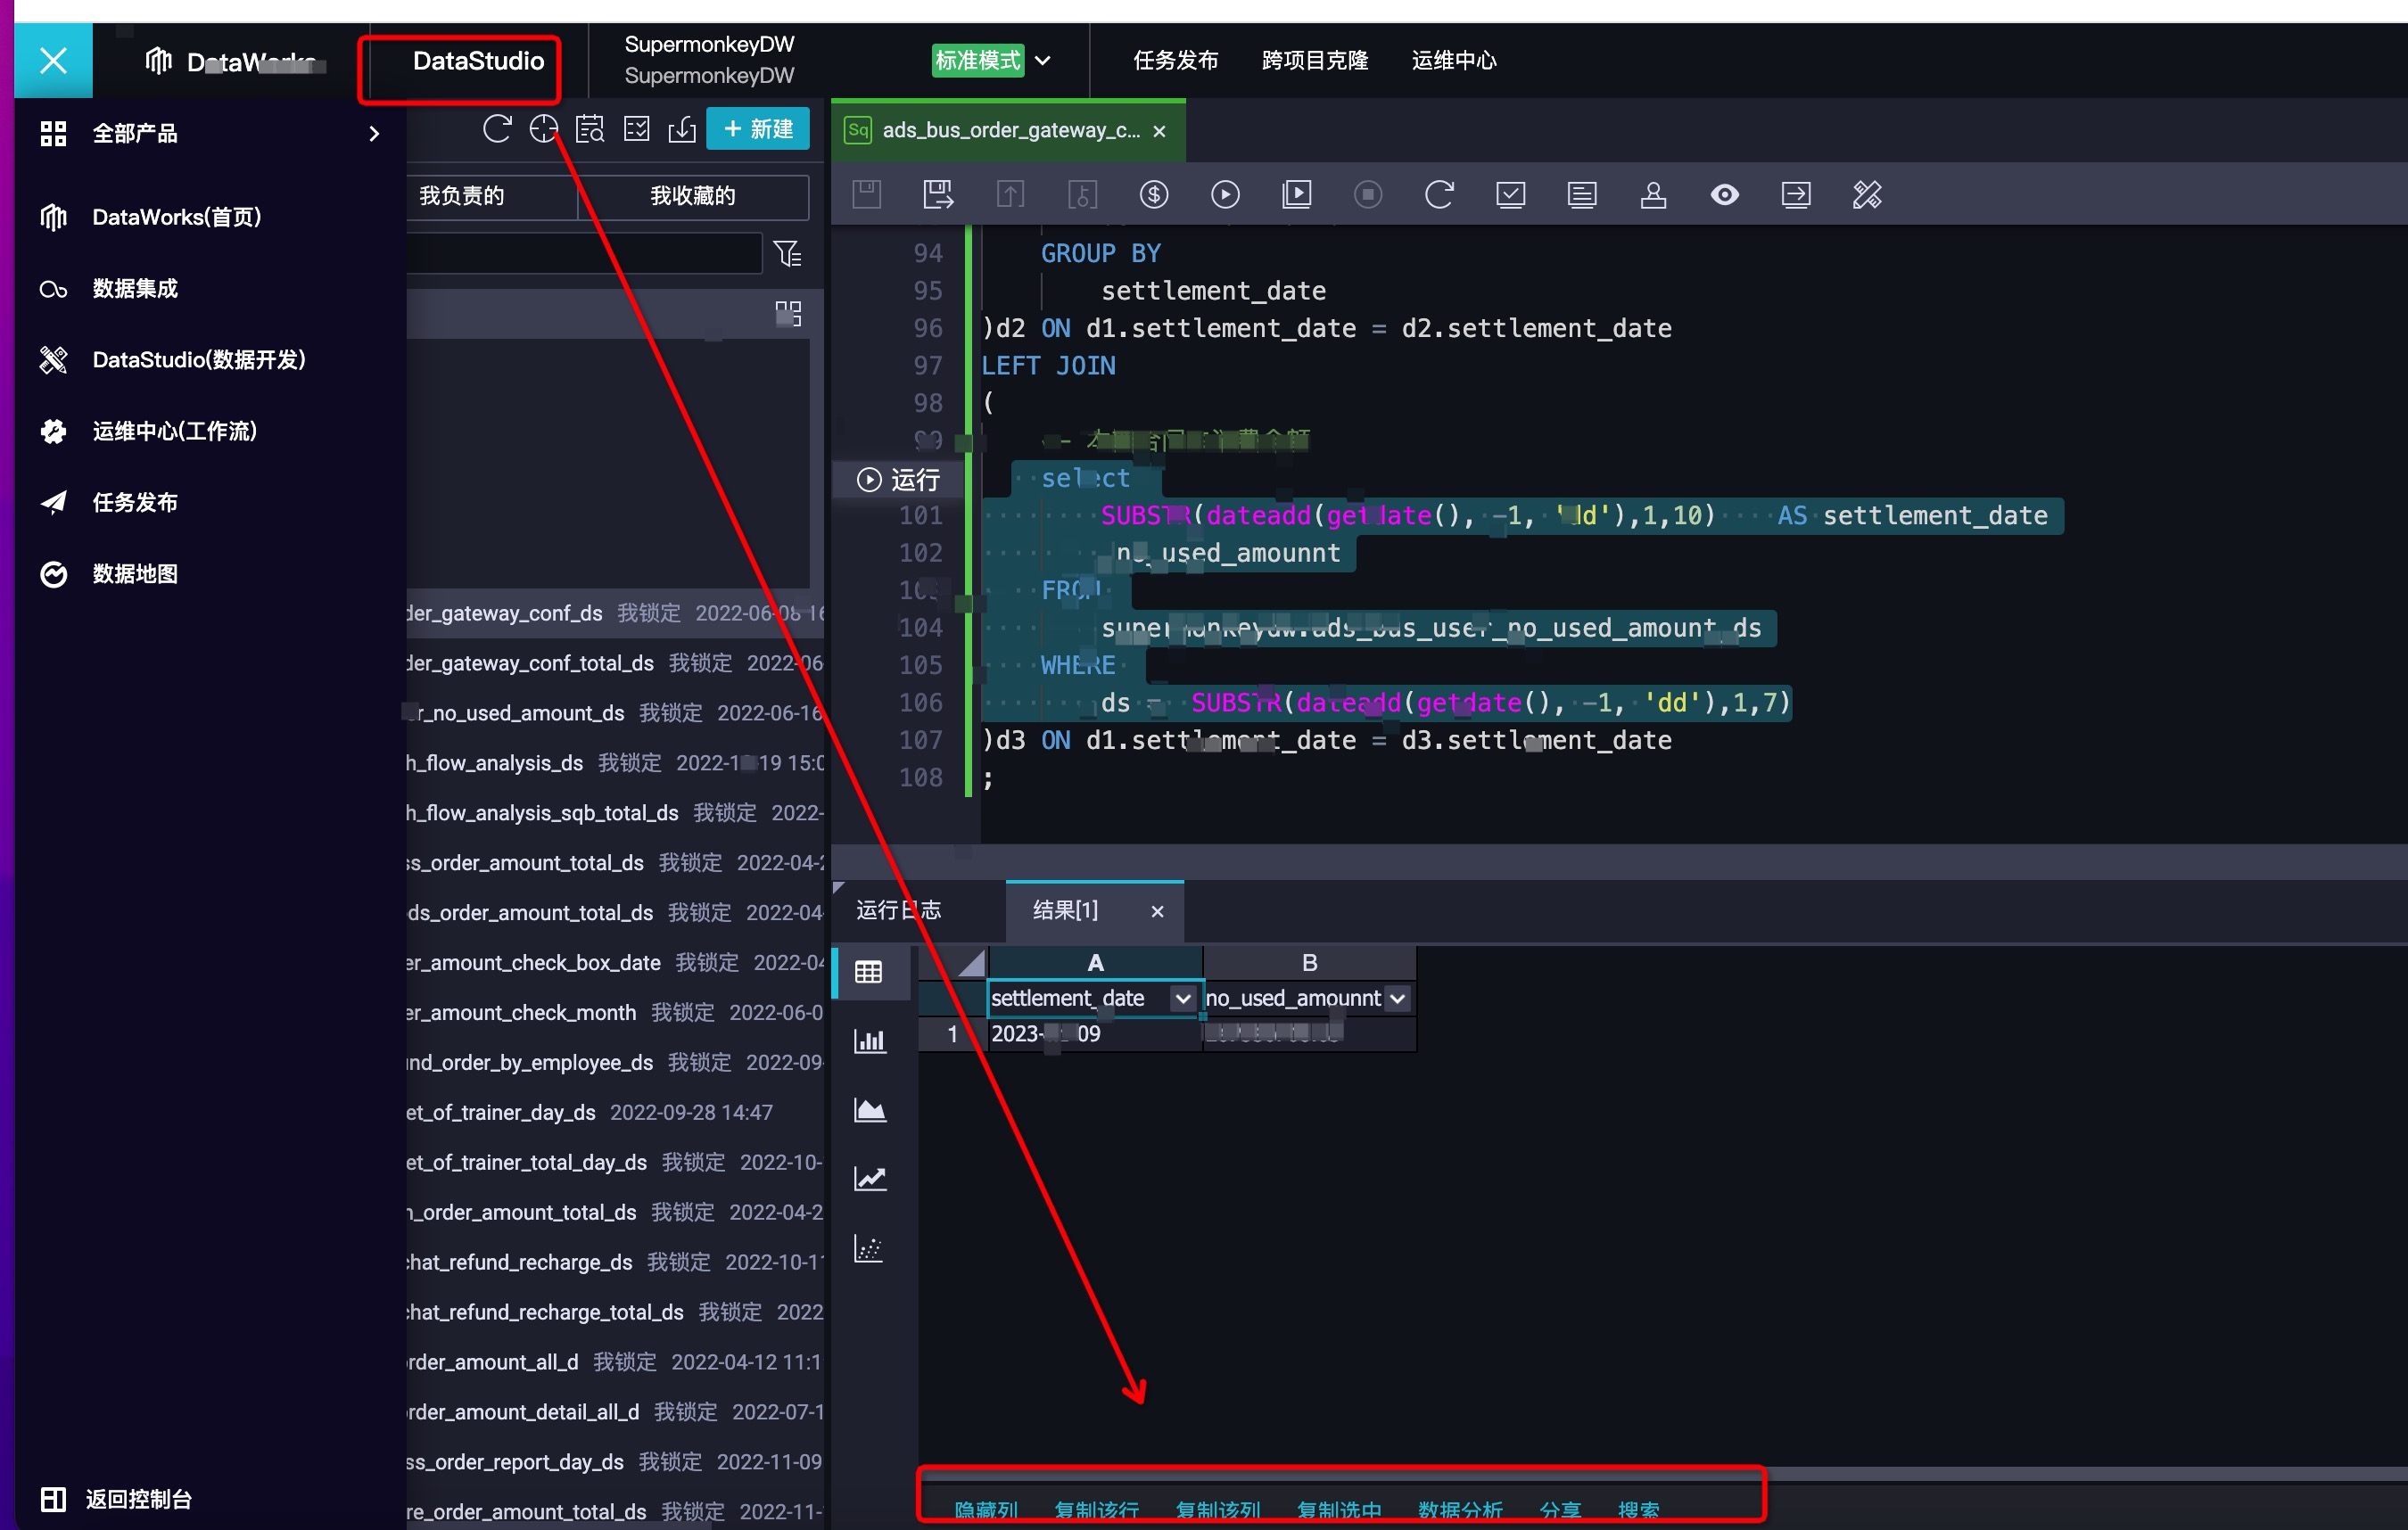This screenshot has height=1530, width=2408.
Task: Click the submit upload icon in editor toolbar
Action: point(1010,194)
